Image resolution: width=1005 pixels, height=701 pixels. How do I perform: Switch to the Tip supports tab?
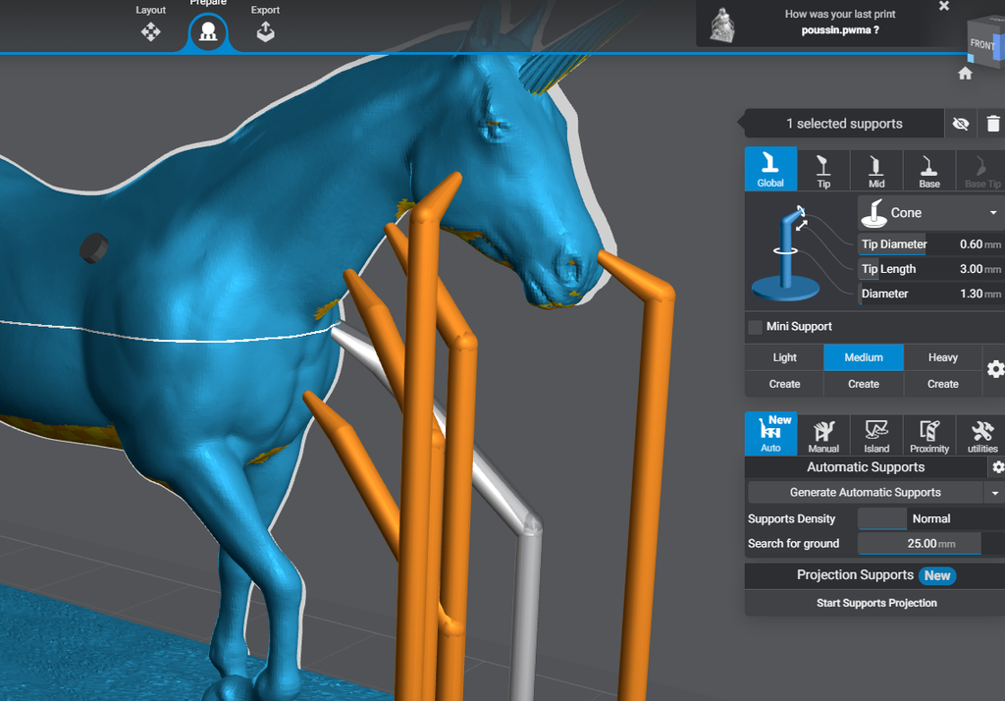click(823, 169)
